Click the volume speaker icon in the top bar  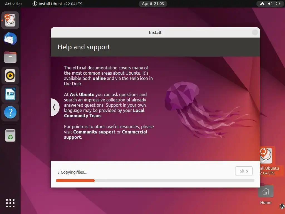pyautogui.click(x=270, y=4)
